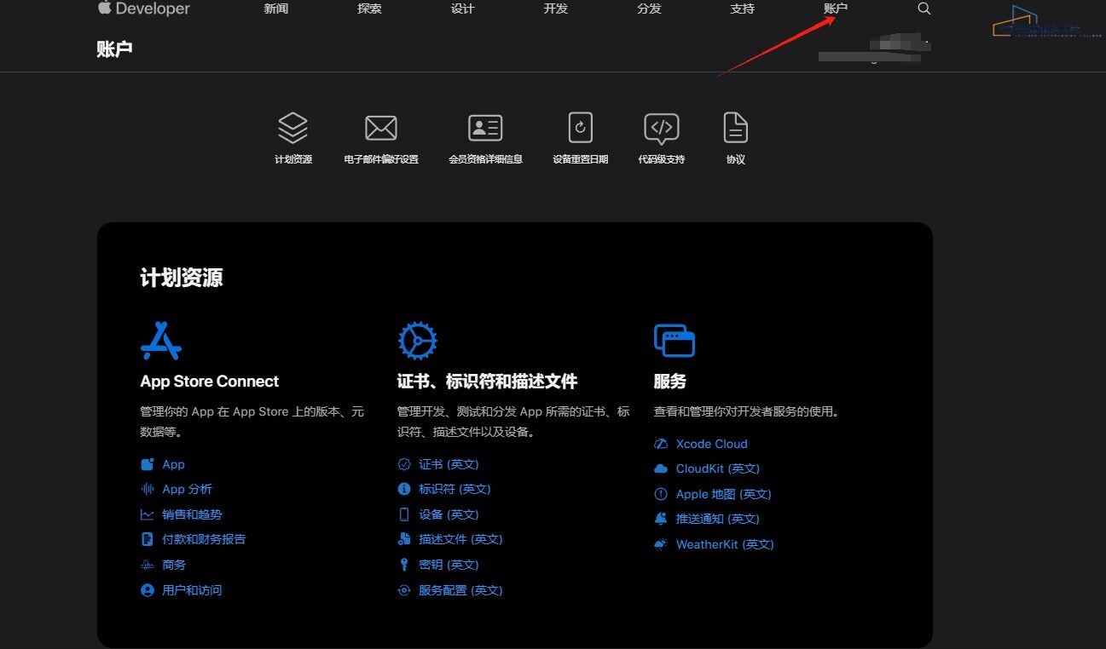
Task: Open the 商务 link
Action: [x=174, y=565]
